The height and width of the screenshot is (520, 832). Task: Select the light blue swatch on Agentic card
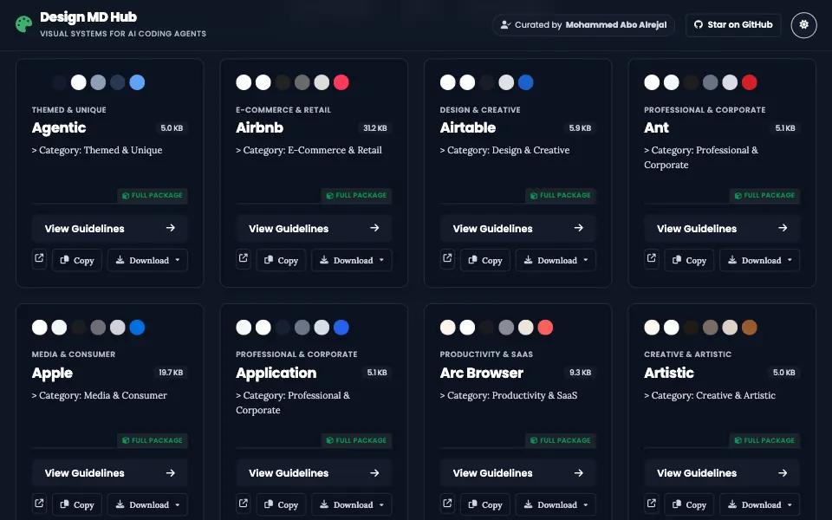(137, 82)
